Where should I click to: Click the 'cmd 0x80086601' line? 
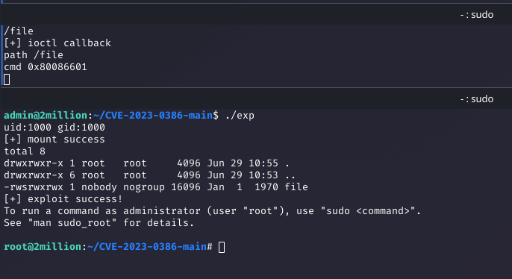point(46,67)
